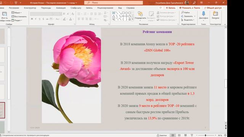This screenshot has width=244, height=137.
Task: Open the Конструктор ribbon tab
Action: pyautogui.click(x=30, y=8)
